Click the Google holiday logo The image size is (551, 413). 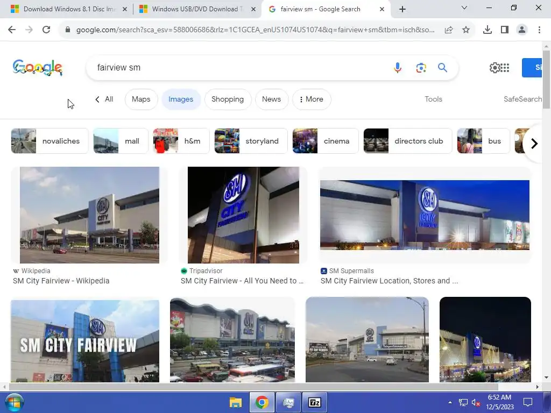point(38,67)
